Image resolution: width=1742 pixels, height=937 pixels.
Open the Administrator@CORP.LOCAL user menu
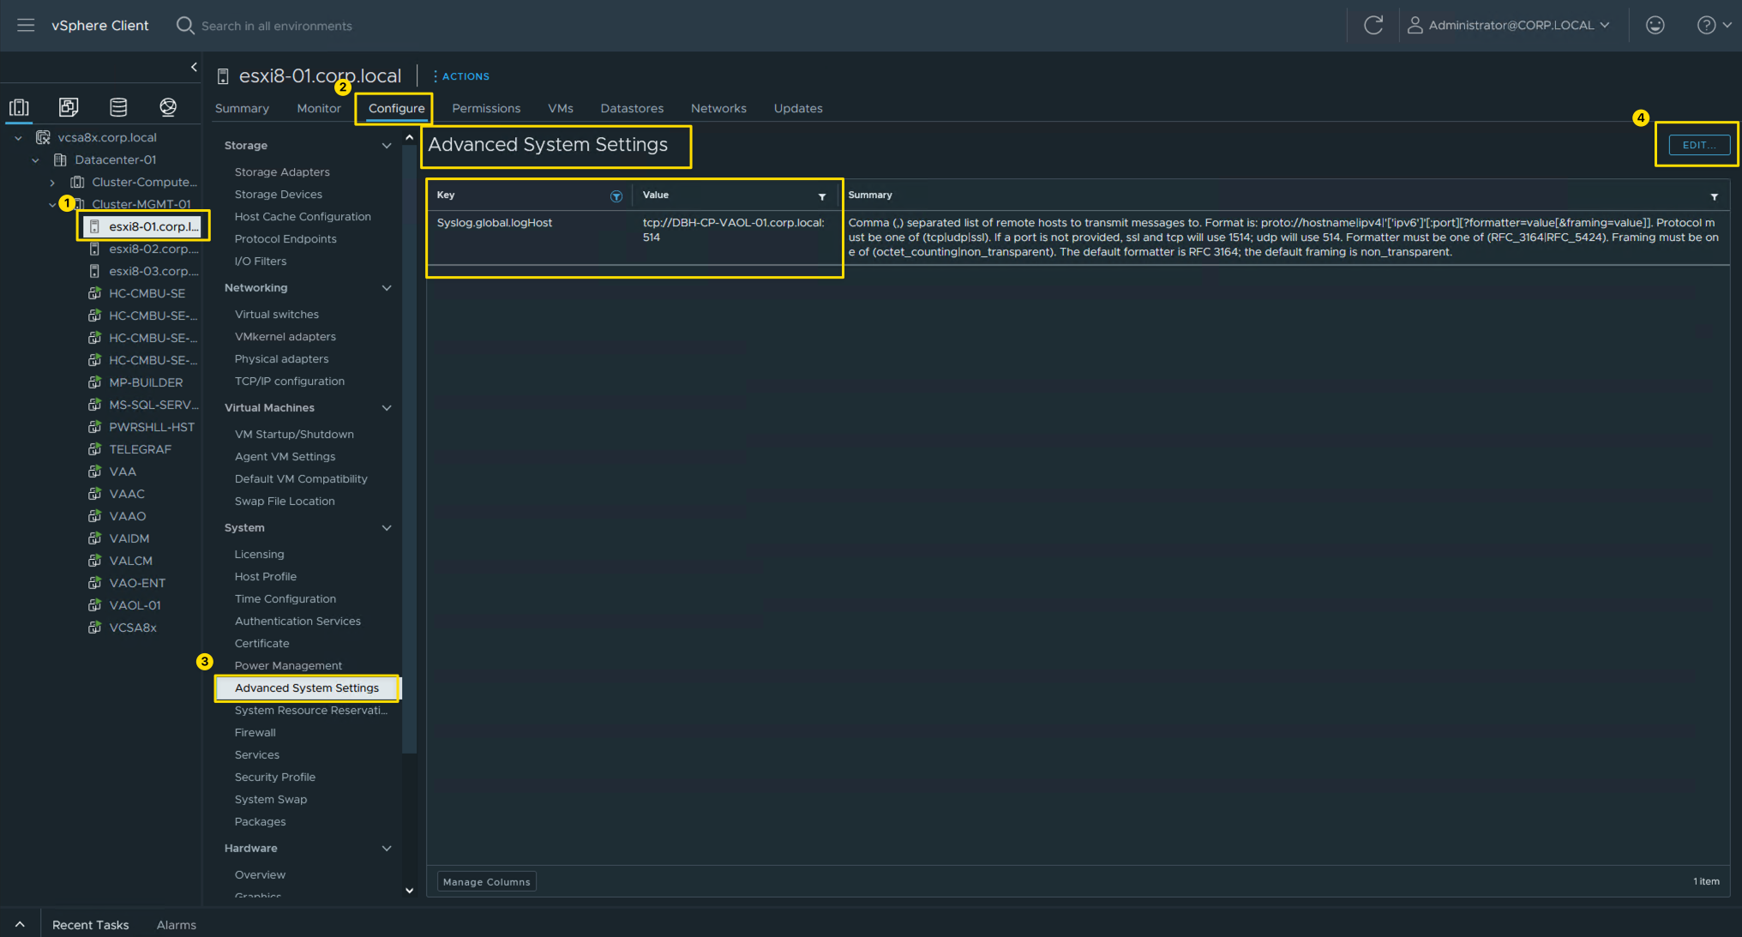pyautogui.click(x=1509, y=25)
